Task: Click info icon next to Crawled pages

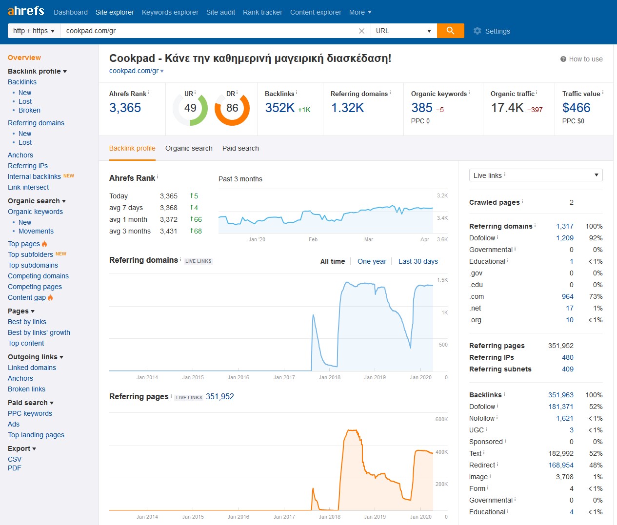Action: click(x=522, y=201)
